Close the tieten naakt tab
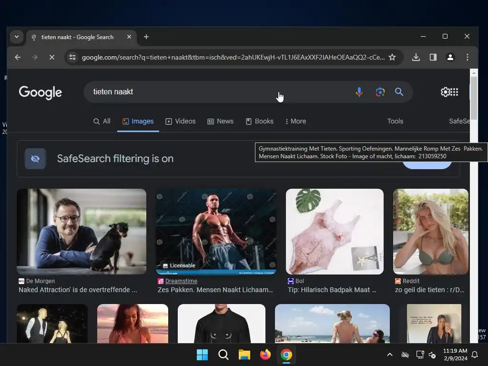488x366 pixels. tap(129, 37)
